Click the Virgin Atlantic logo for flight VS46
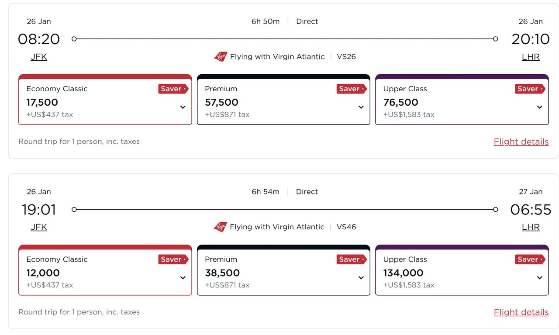The image size is (559, 335). click(x=221, y=227)
